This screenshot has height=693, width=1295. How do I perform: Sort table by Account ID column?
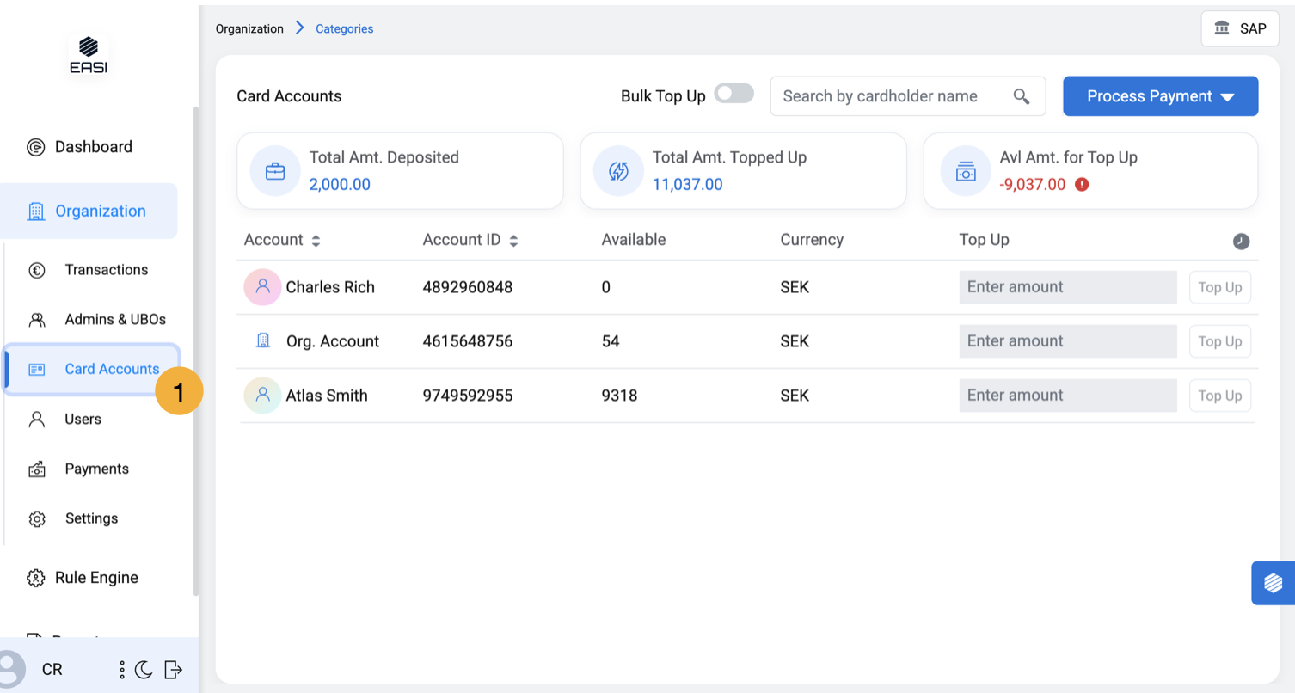[x=513, y=241]
